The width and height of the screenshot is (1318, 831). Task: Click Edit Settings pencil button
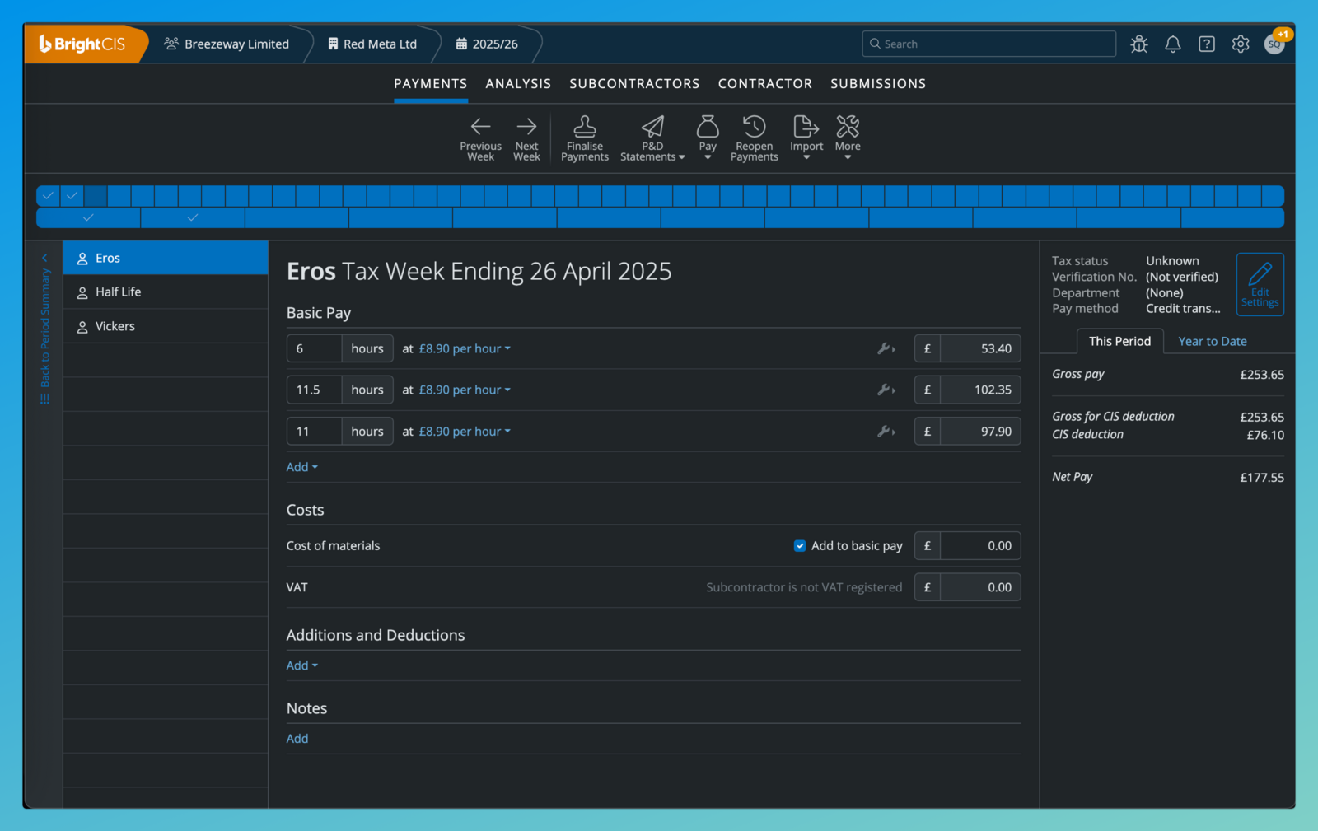(1260, 284)
